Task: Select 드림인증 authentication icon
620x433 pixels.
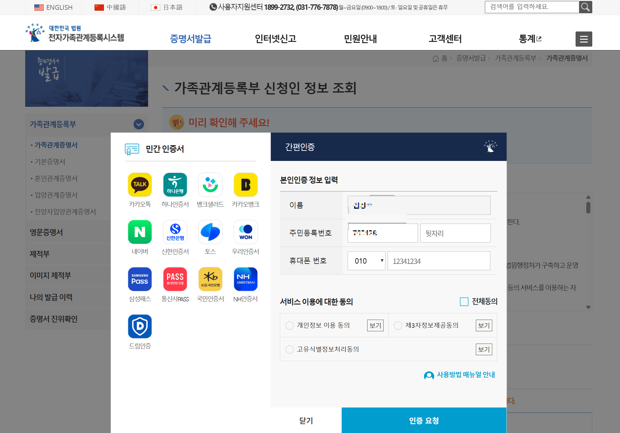Action: pyautogui.click(x=140, y=326)
